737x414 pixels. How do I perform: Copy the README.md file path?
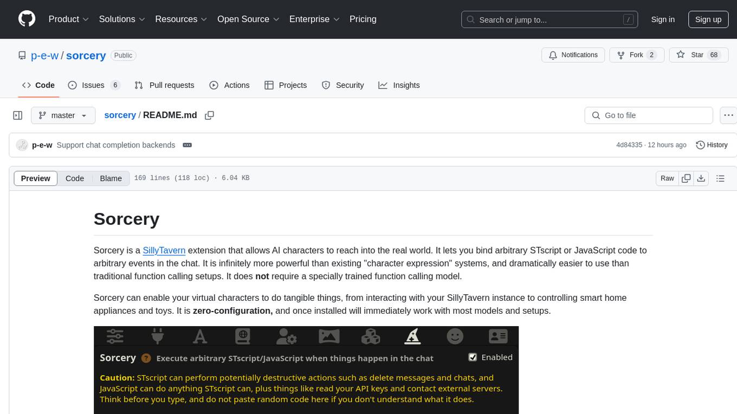pyautogui.click(x=210, y=115)
